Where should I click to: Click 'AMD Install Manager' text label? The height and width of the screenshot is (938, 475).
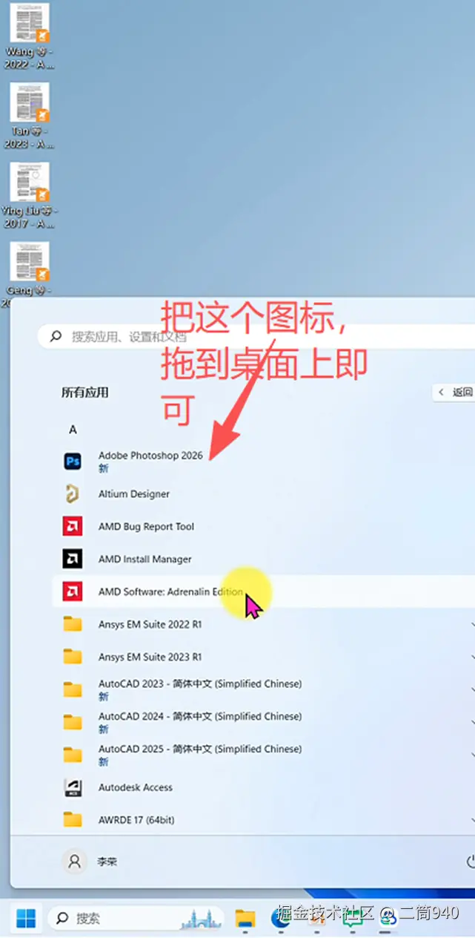(145, 560)
